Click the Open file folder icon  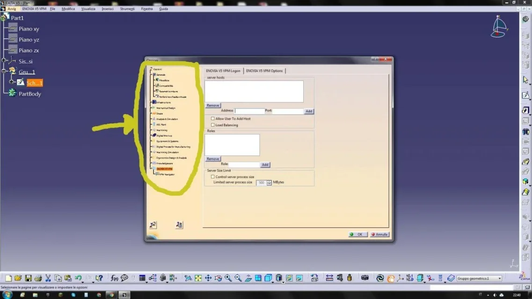(18, 278)
